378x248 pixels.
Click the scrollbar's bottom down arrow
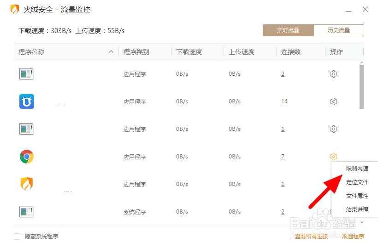[x=361, y=222]
